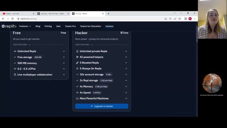The width and height of the screenshot is (227, 128).
Task: Expand the 4x Memory chevron
Action: [126, 86]
